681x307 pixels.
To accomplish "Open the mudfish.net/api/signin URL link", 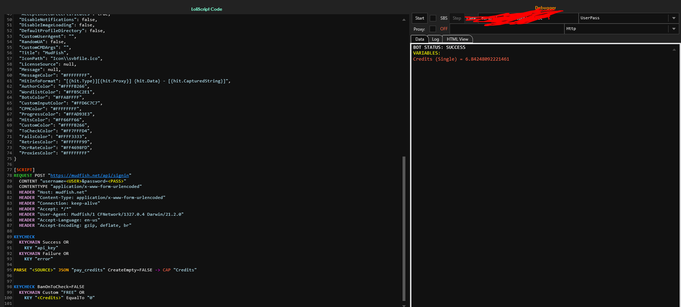I will pos(90,175).
